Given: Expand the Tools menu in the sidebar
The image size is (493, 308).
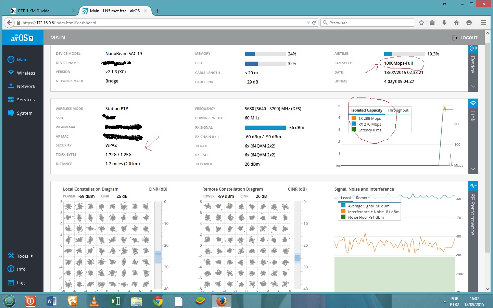Looking at the screenshot, I should [x=21, y=256].
